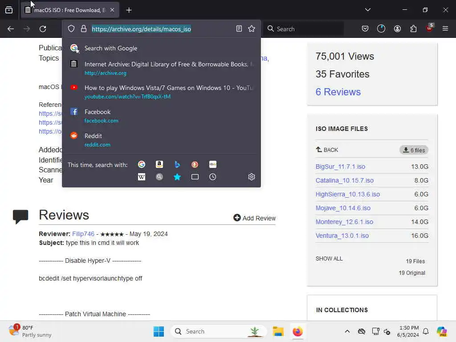Search this time with Wikipedia
Image resolution: width=456 pixels, height=342 pixels.
coord(142,177)
